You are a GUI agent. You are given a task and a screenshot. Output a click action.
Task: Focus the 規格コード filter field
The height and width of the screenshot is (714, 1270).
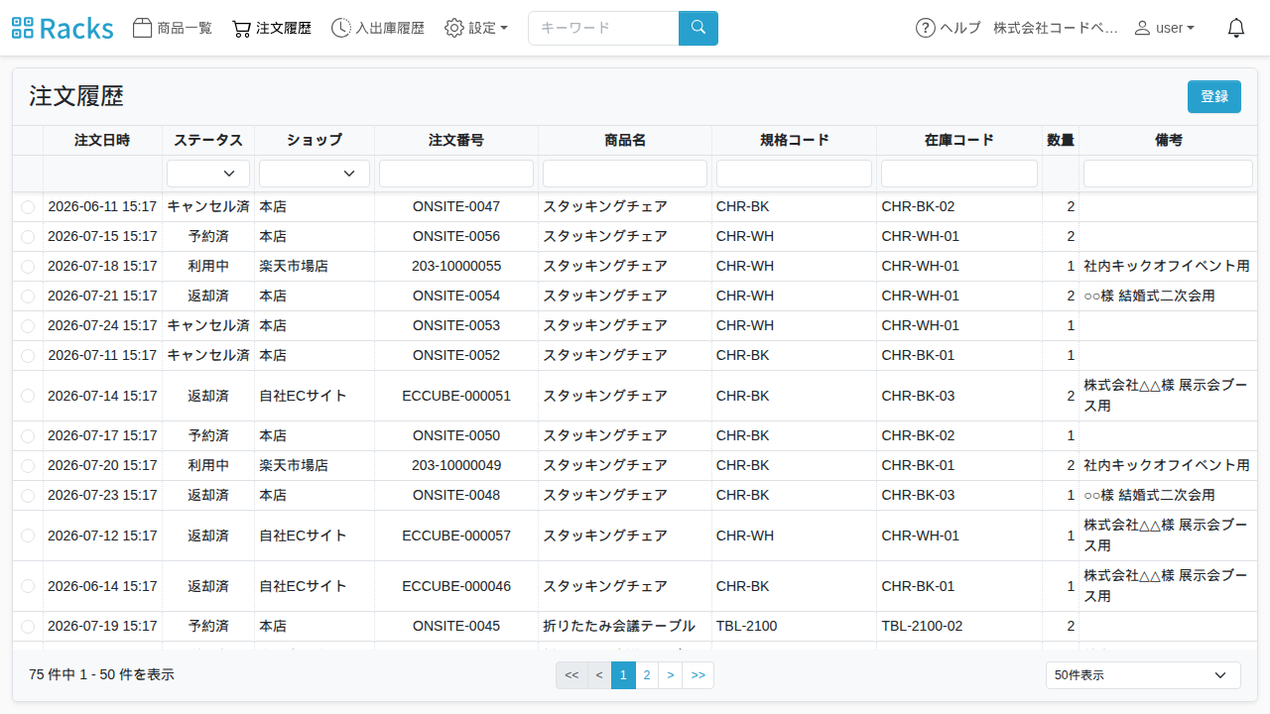coord(794,174)
